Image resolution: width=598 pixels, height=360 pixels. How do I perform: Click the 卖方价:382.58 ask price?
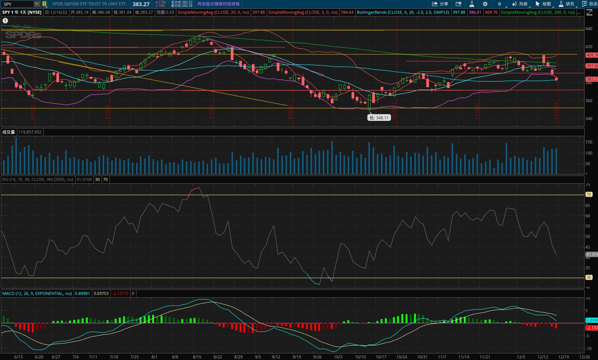(x=182, y=6)
